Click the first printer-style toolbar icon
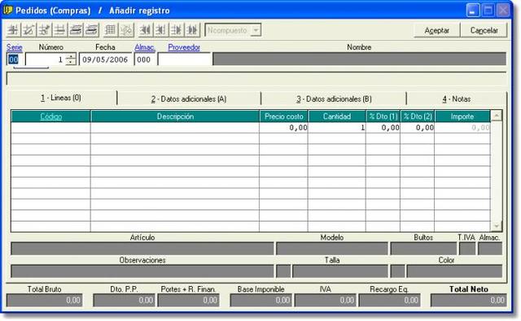This screenshot has width=521, height=321. click(x=76, y=30)
